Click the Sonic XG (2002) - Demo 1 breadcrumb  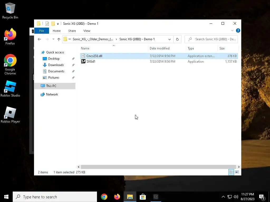[137, 39]
